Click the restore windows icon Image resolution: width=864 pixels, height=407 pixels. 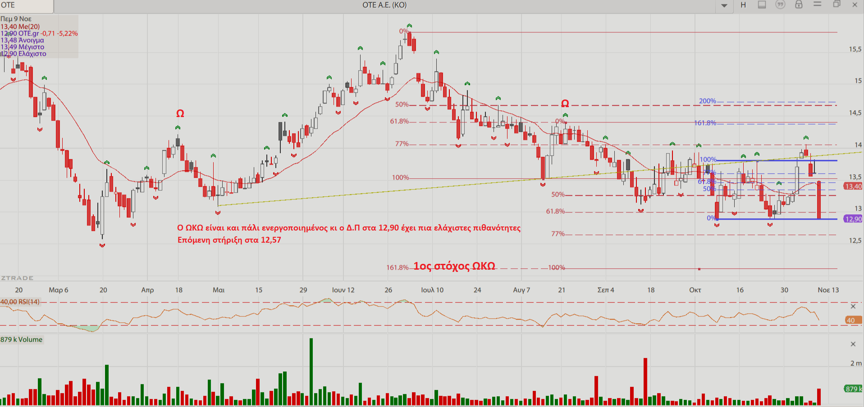pyautogui.click(x=837, y=4)
